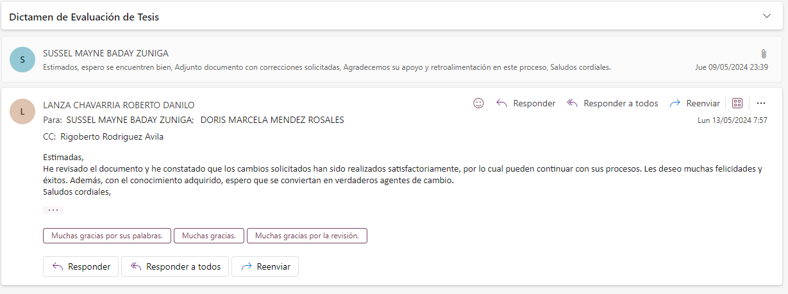Click Reenviar in the message header toolbar
The width and height of the screenshot is (788, 294).
pyautogui.click(x=694, y=103)
